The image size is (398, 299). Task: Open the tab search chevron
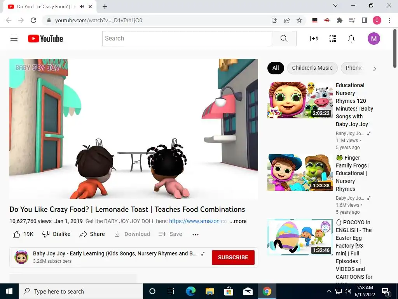[335, 5]
